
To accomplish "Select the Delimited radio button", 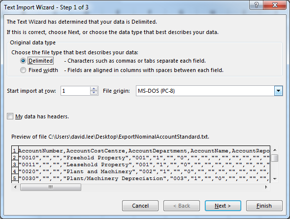I will (23, 61).
